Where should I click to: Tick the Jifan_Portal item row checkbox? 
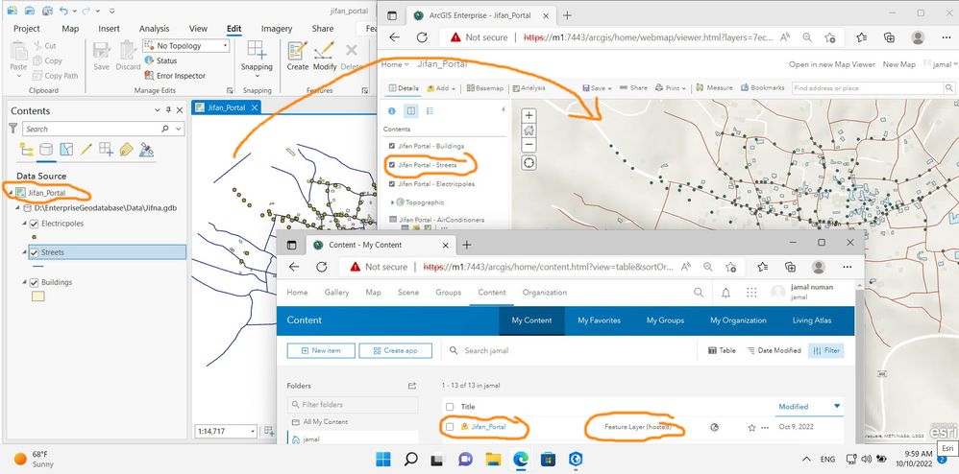(450, 427)
